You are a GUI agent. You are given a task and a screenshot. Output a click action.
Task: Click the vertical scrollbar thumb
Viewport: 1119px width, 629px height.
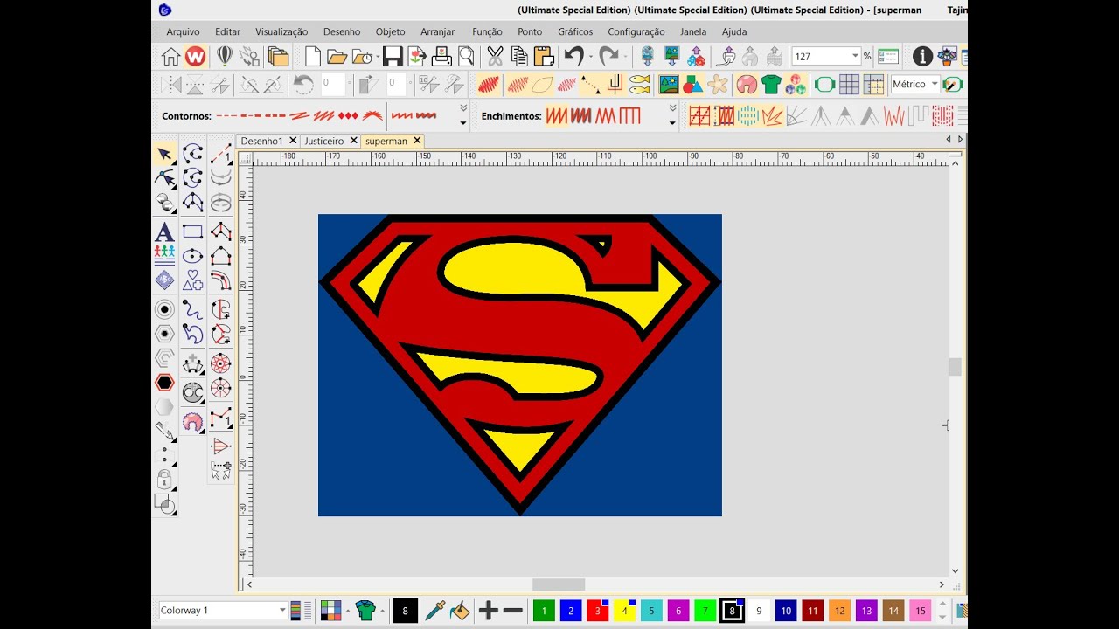[x=956, y=367]
